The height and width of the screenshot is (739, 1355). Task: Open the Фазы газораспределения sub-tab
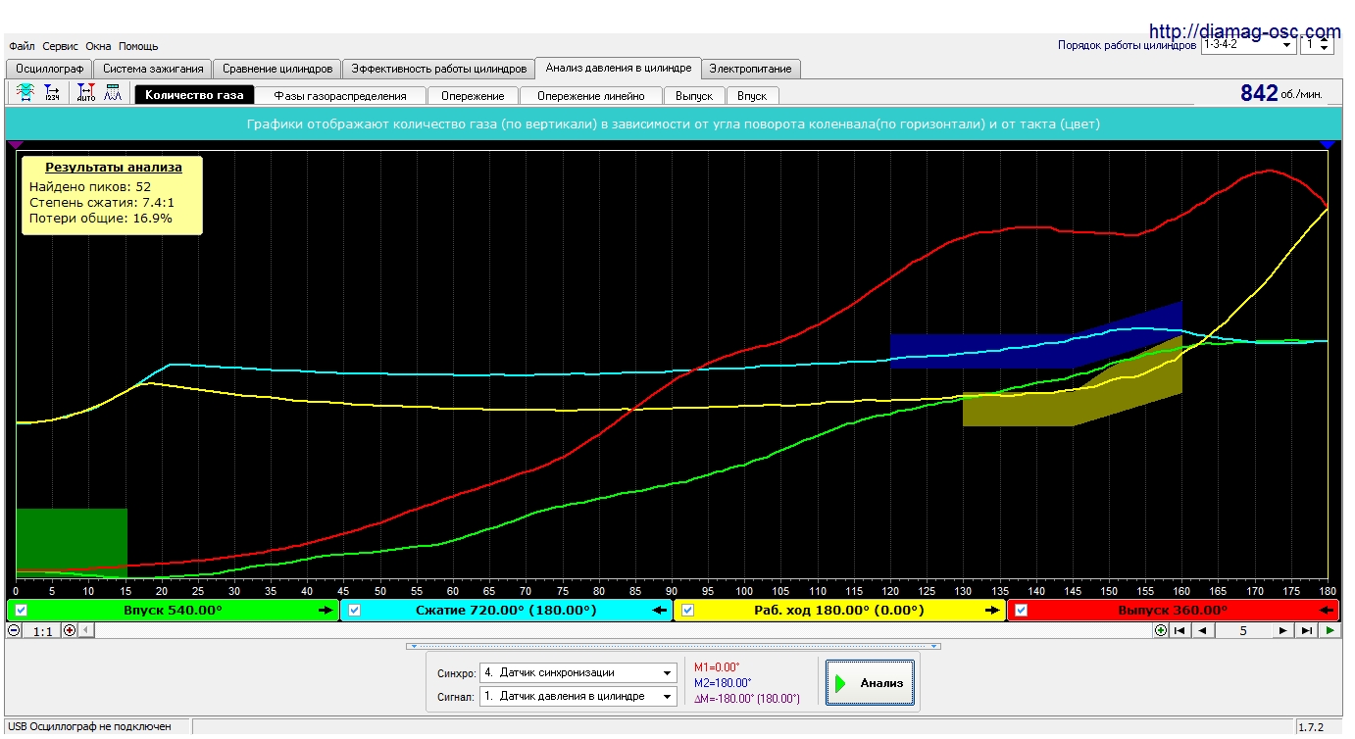pos(340,96)
